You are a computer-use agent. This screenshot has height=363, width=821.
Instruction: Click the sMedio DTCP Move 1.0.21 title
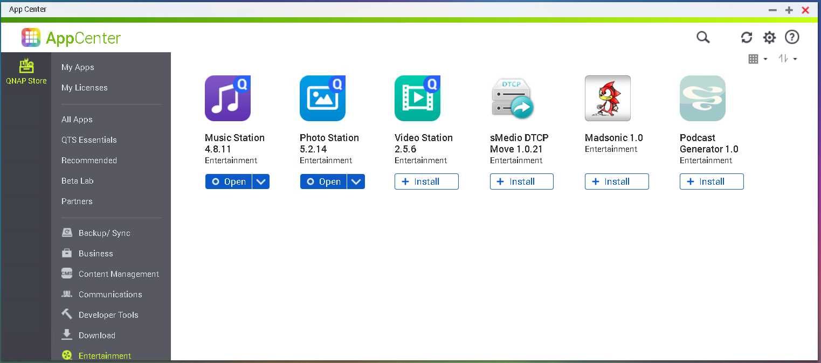pos(519,143)
